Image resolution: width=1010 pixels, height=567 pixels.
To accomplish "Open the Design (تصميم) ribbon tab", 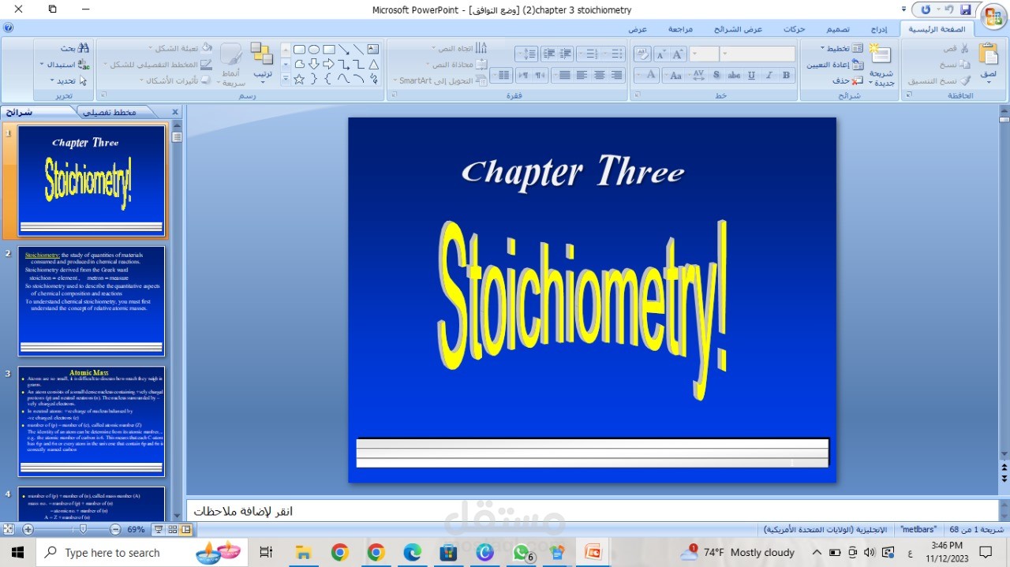I will [x=837, y=29].
